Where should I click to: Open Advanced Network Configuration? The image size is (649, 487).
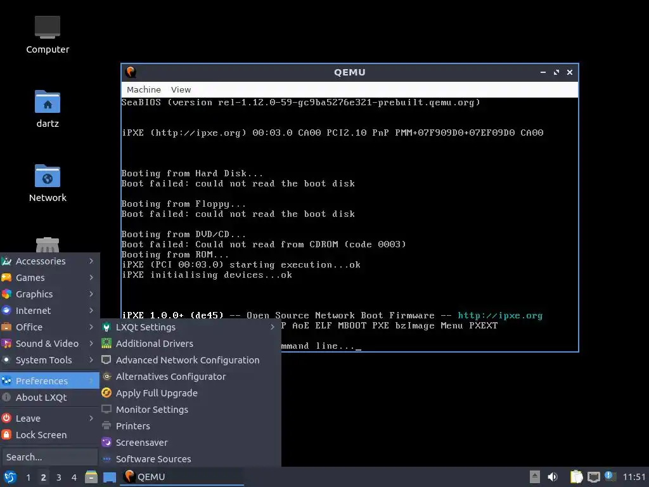coord(190,360)
